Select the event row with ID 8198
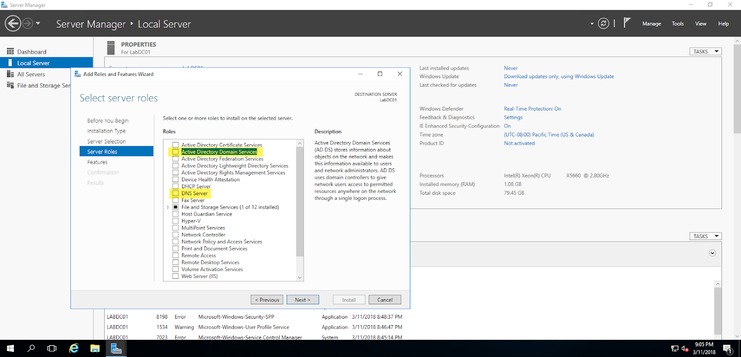This screenshot has width=741, height=357. click(x=254, y=317)
